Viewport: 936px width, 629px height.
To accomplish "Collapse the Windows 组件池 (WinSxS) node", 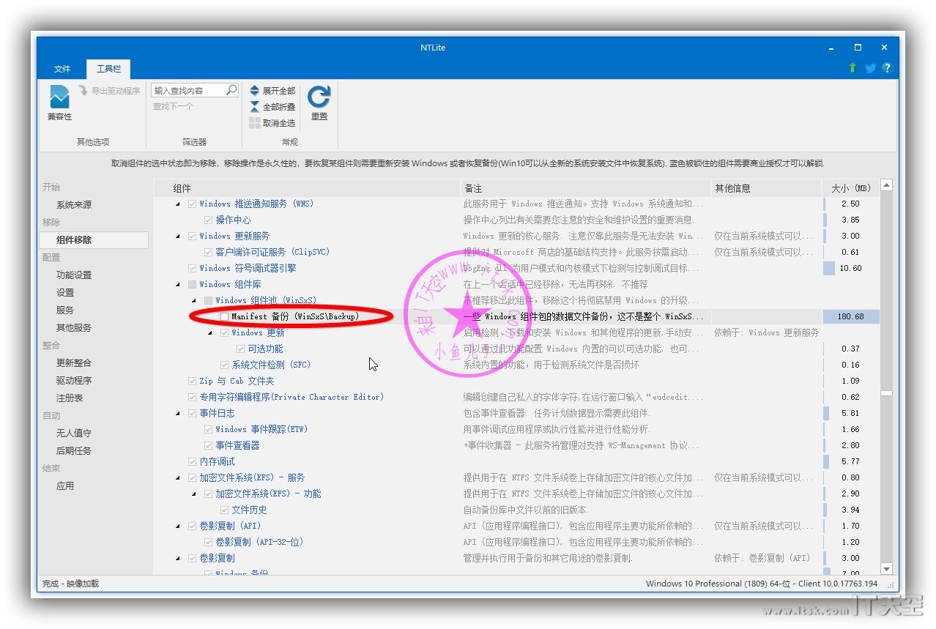I will (x=194, y=301).
